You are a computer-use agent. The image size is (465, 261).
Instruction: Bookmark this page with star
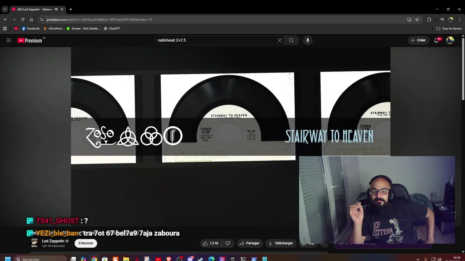point(417,20)
